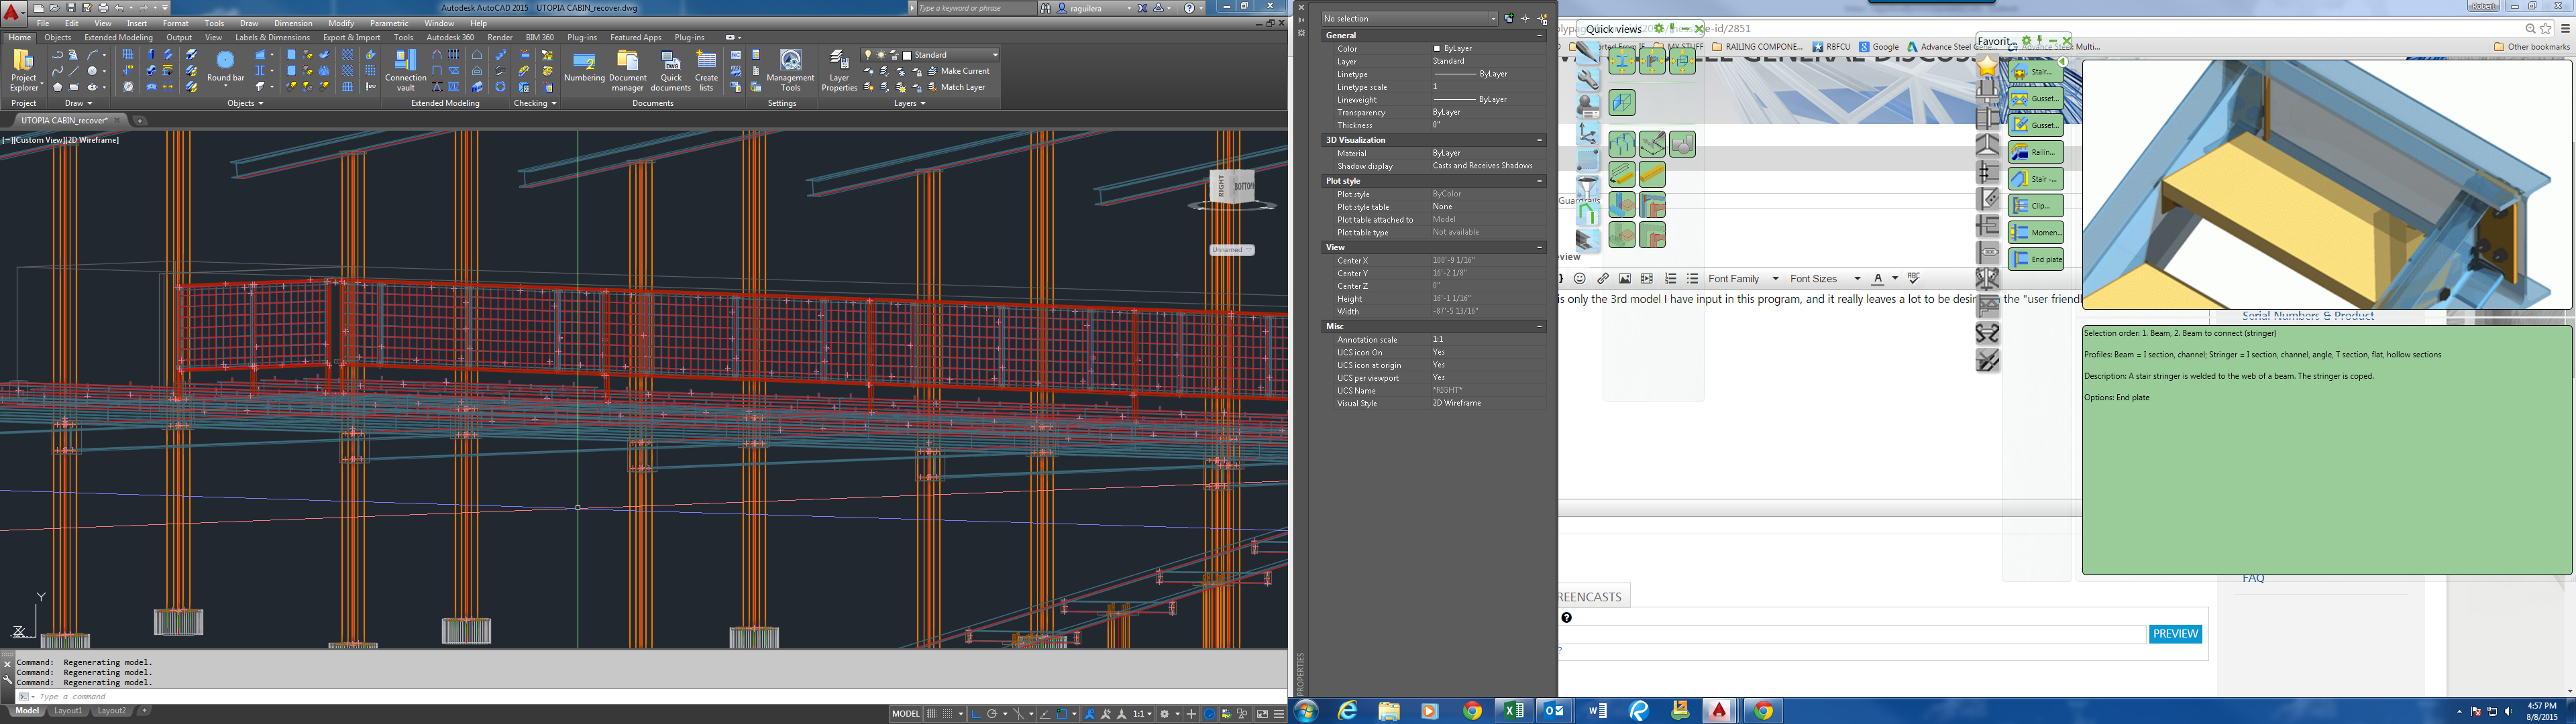Open the Modify menu

tap(340, 23)
